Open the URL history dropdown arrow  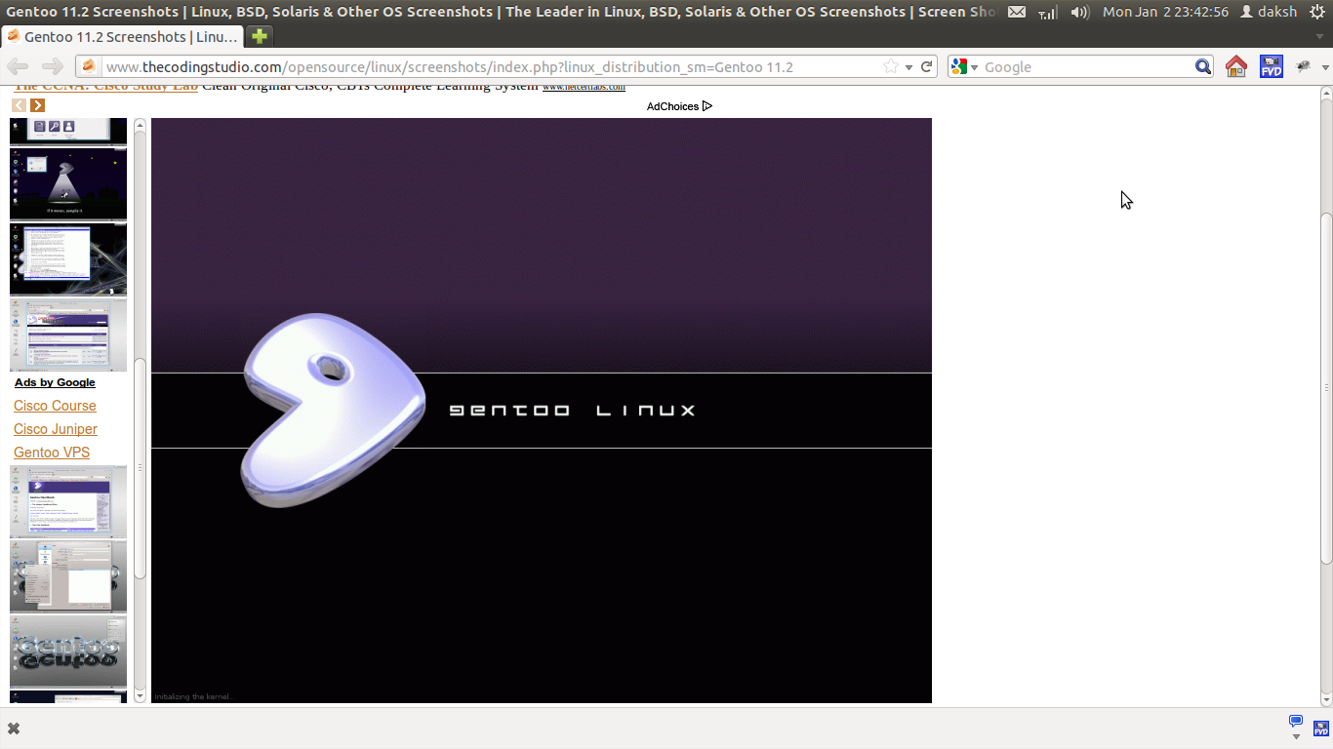click(x=909, y=67)
